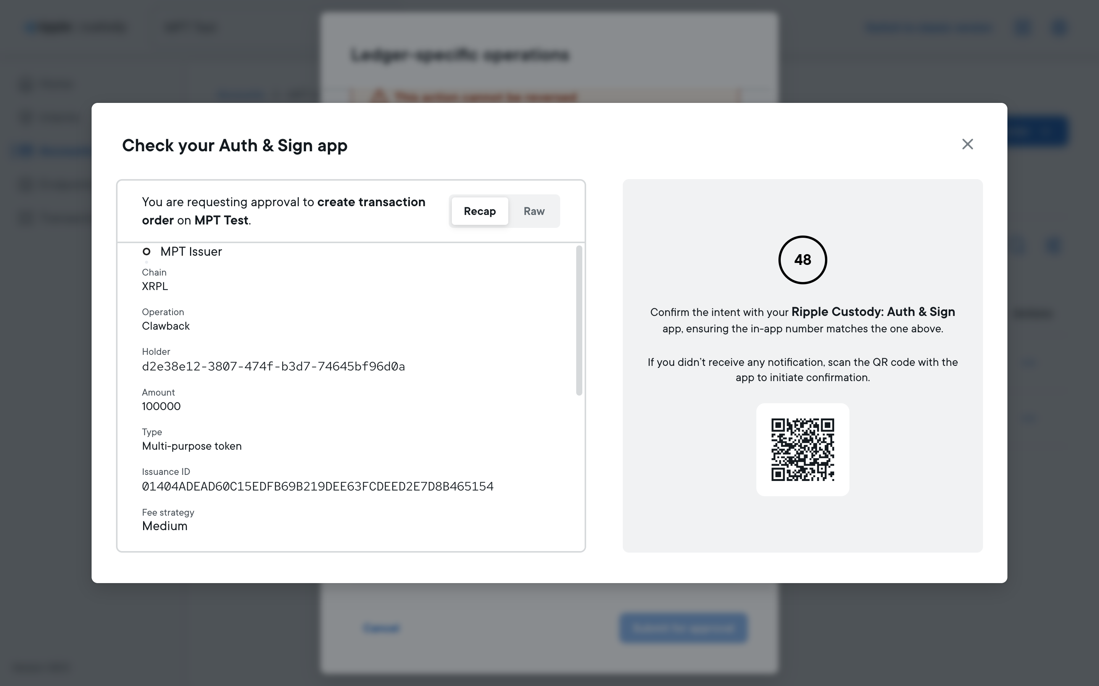Click the XRPL chain value
The height and width of the screenshot is (686, 1099).
155,286
